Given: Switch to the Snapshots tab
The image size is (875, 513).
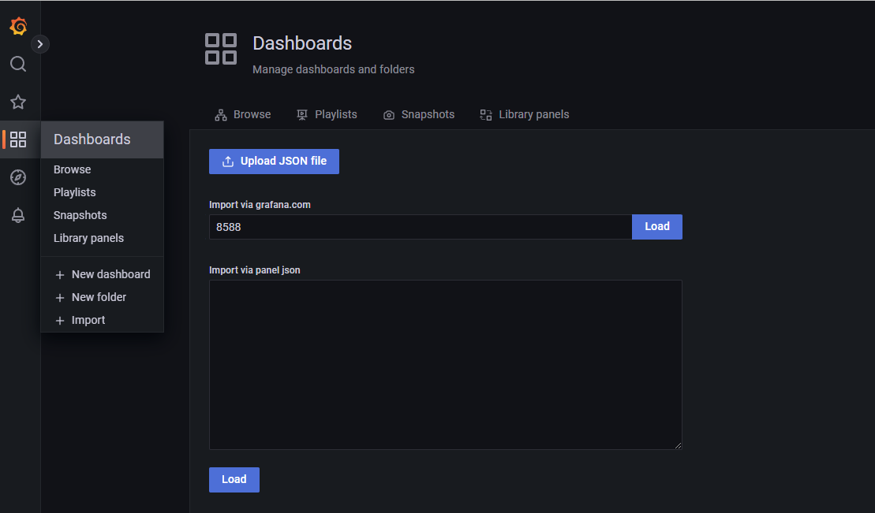Looking at the screenshot, I should 418,114.
